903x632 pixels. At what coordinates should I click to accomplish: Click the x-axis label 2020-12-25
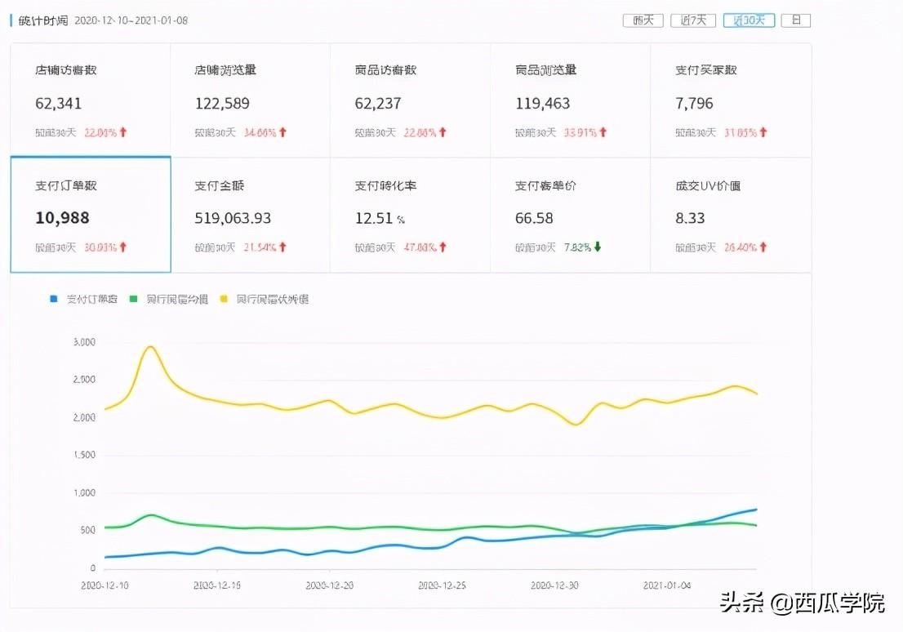[x=442, y=585]
